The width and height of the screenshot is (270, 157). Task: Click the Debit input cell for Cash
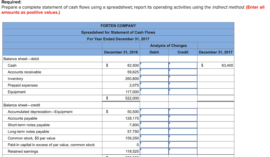point(154,65)
